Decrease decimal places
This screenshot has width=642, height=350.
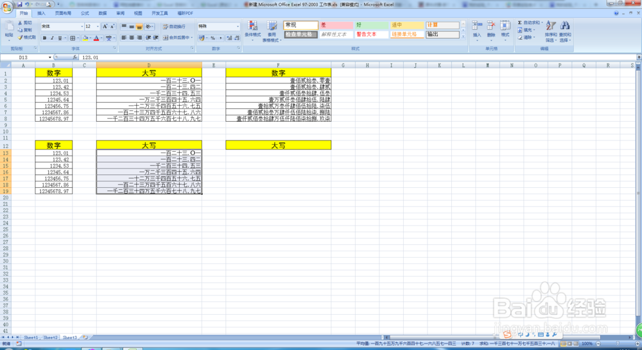point(237,38)
